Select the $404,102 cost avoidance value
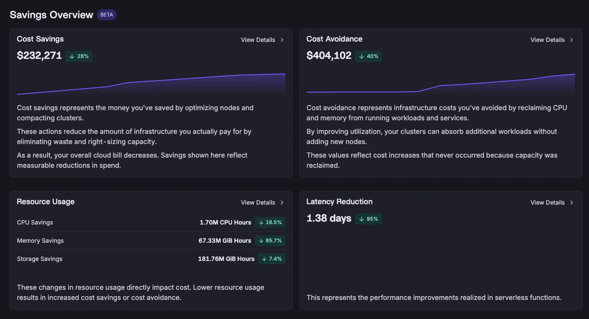The width and height of the screenshot is (589, 319). point(329,55)
